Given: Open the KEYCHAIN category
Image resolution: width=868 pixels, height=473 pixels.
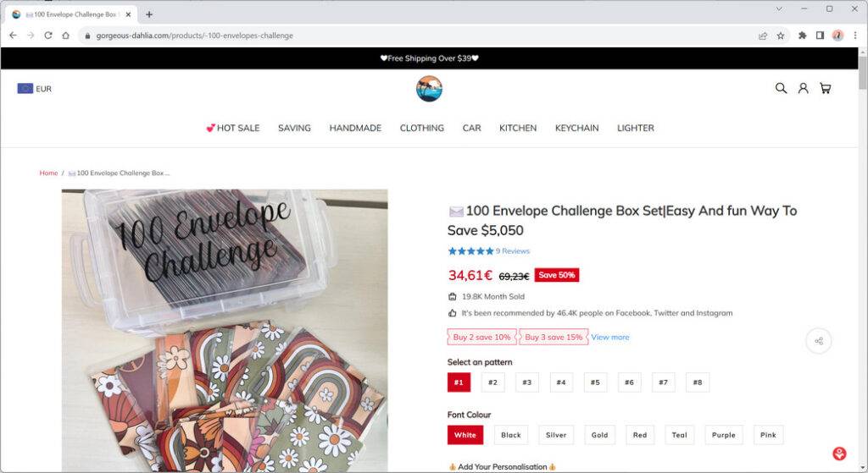Looking at the screenshot, I should [x=576, y=128].
